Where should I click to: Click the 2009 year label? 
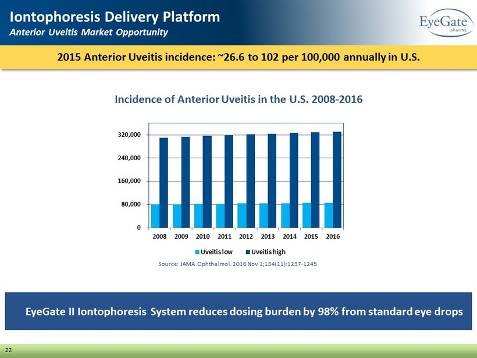(181, 236)
